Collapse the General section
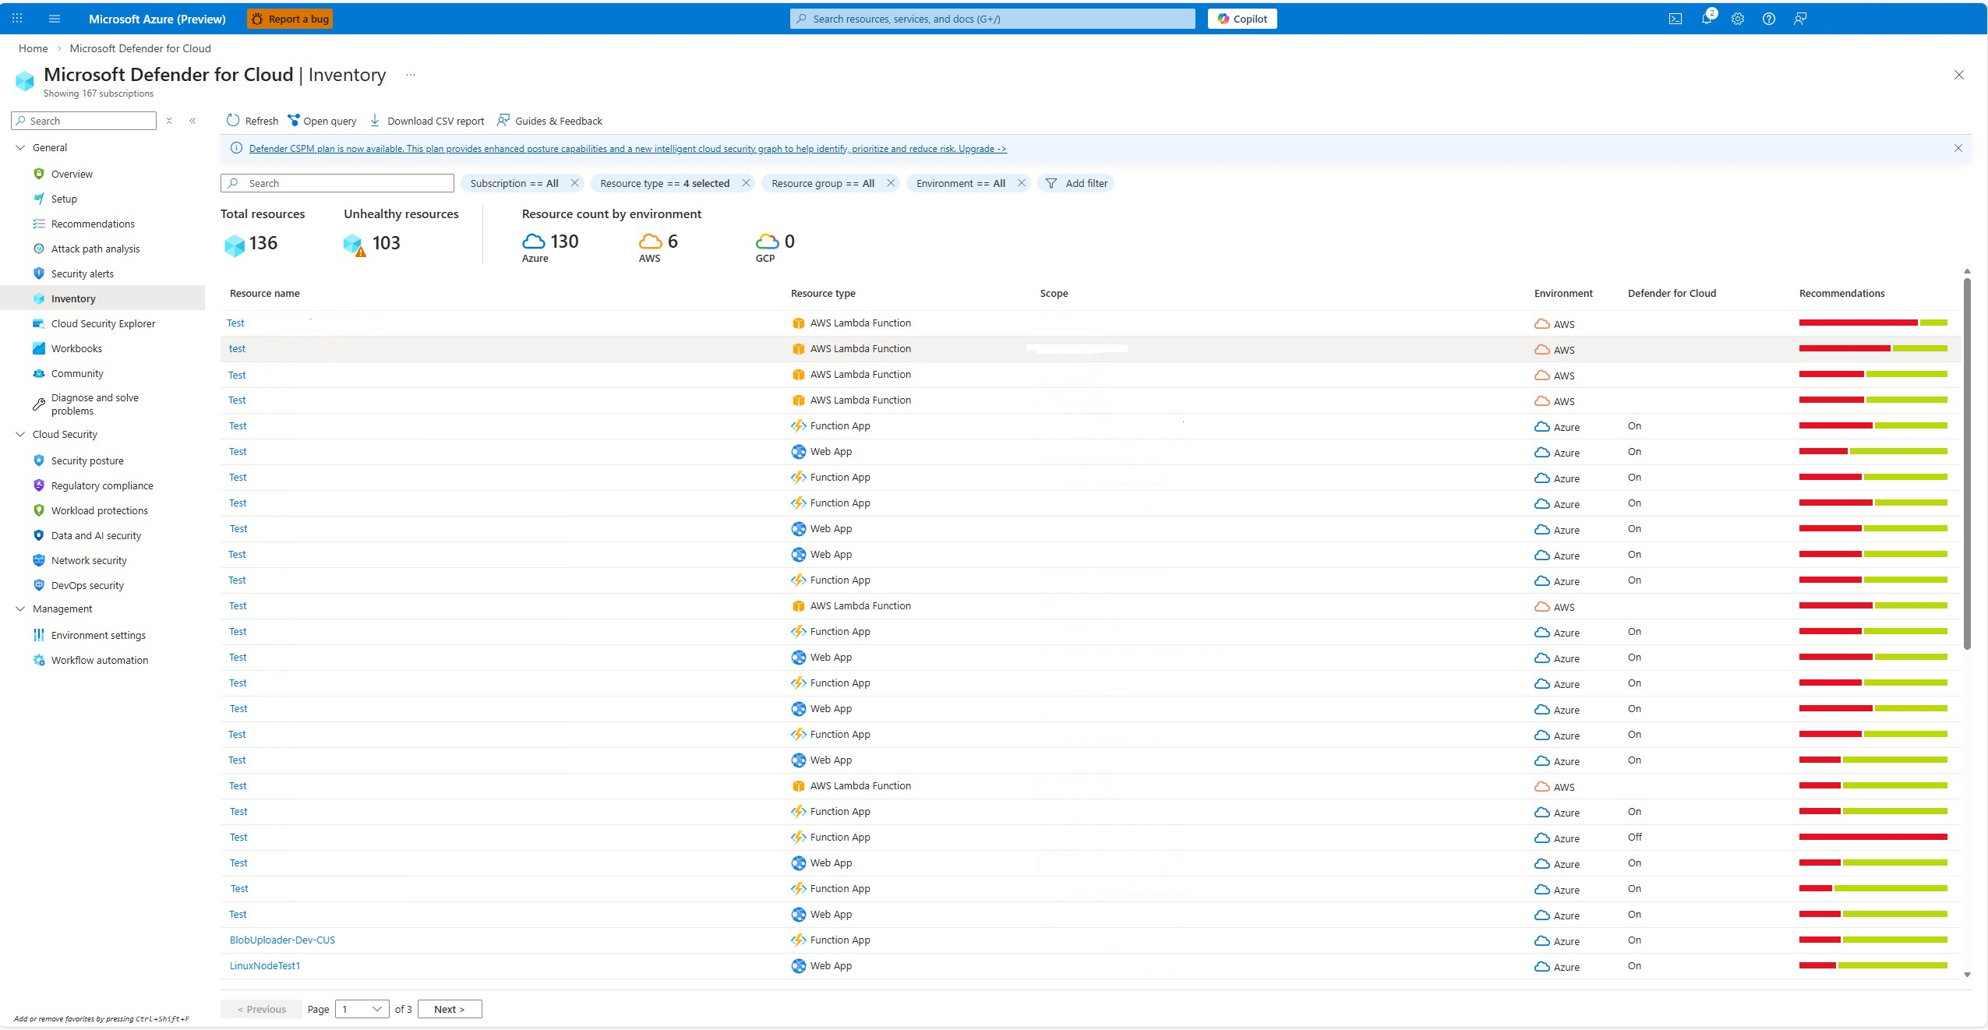This screenshot has width=1988, height=1030. (21, 147)
